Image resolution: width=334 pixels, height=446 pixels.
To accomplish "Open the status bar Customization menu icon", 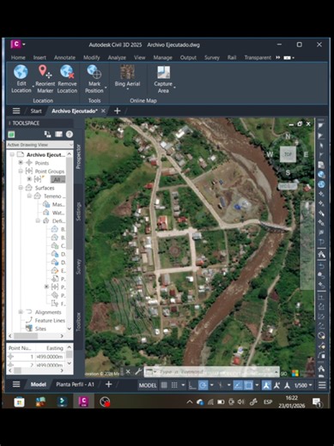I will click(322, 385).
